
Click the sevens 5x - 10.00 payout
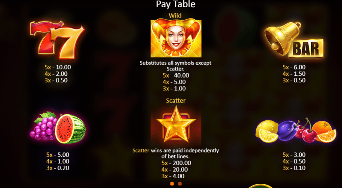58,67
